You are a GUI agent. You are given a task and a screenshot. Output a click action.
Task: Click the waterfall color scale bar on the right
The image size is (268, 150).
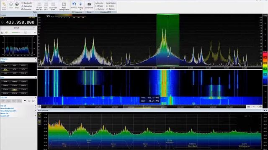tap(265, 68)
